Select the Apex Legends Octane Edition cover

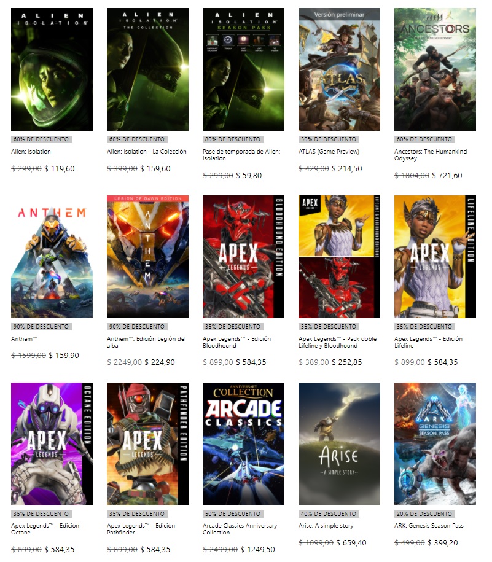52,444
